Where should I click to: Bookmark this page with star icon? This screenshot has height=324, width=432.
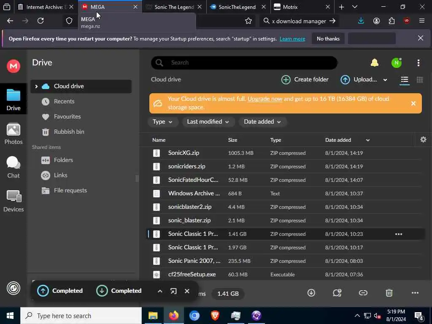point(248,21)
